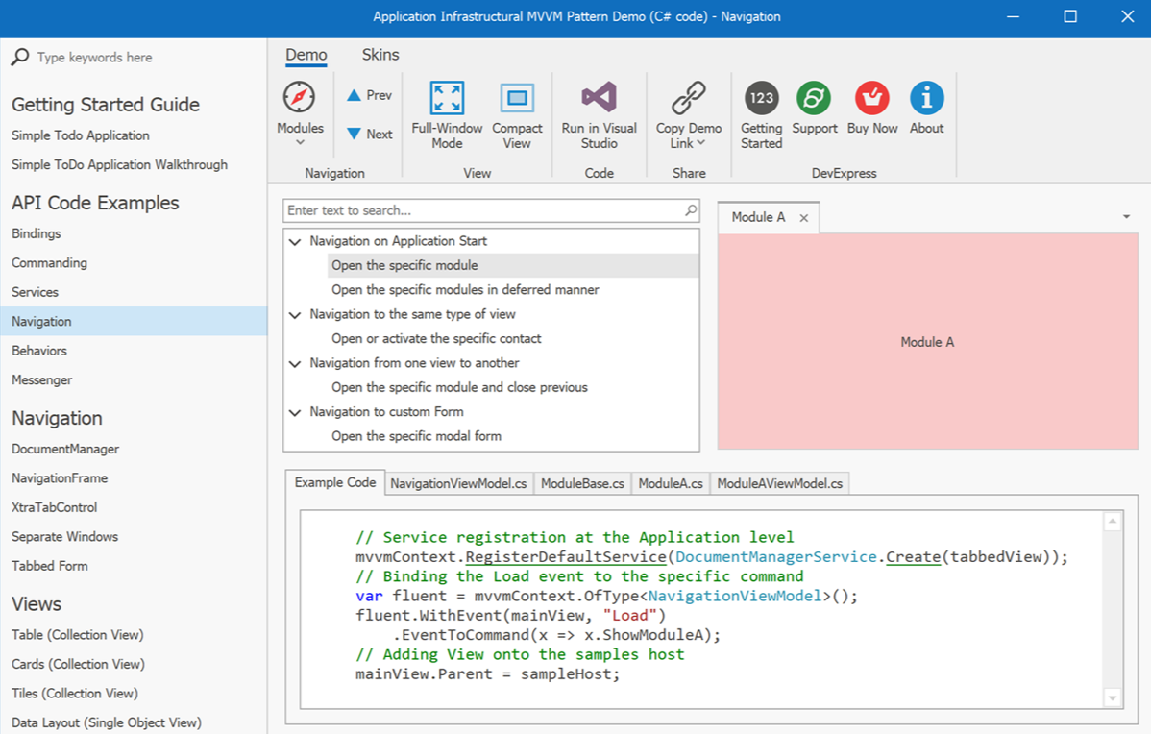This screenshot has width=1151, height=734.
Task: Open the ModuleA.cs tab
Action: coord(671,483)
